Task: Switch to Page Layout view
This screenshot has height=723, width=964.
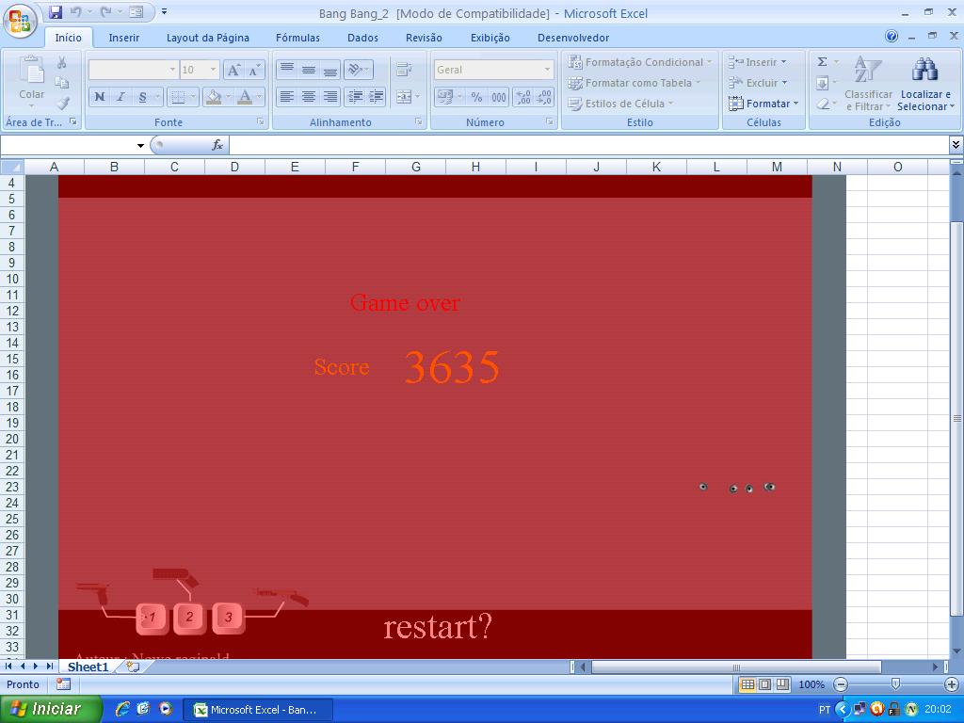Action: [x=764, y=684]
